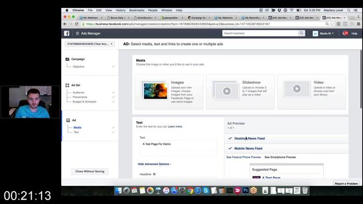Click the Search business field
The height and width of the screenshot is (204, 363).
pyautogui.click(x=260, y=33)
